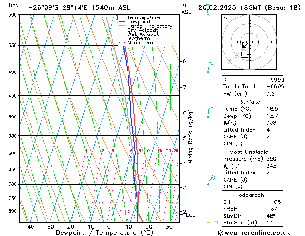Viewport: 305px width, 236px height.
Task: Click the date and time header text
Action: 250,7
